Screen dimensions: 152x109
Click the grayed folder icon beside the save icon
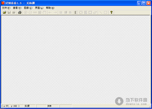tap(14, 12)
